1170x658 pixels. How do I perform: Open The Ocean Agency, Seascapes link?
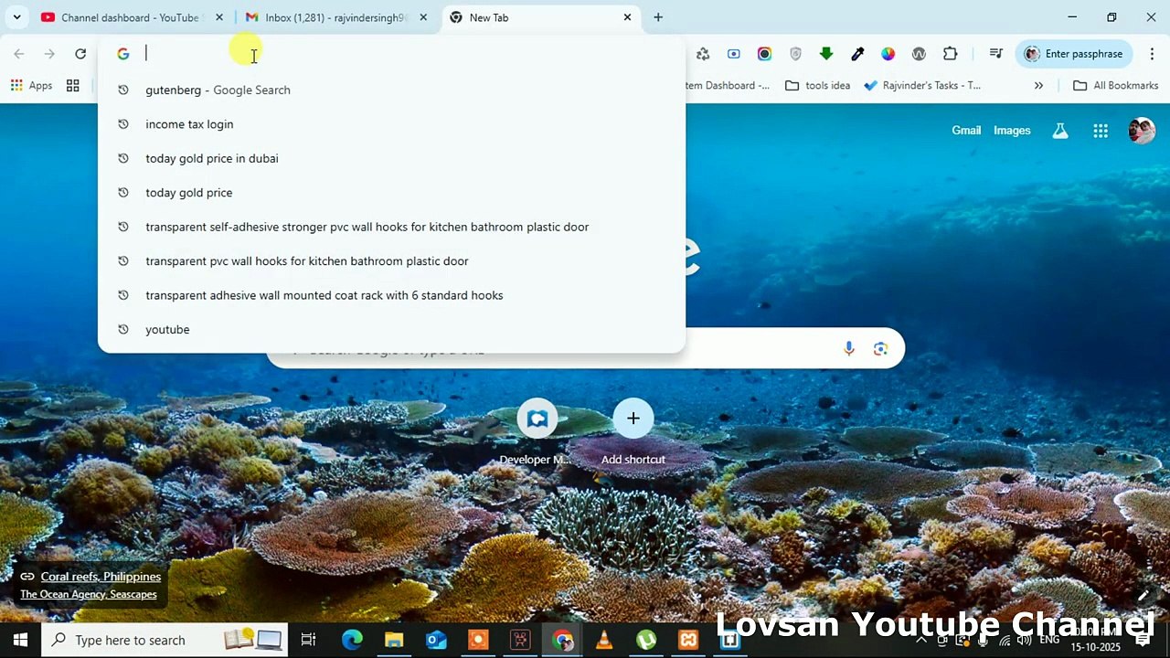point(89,594)
